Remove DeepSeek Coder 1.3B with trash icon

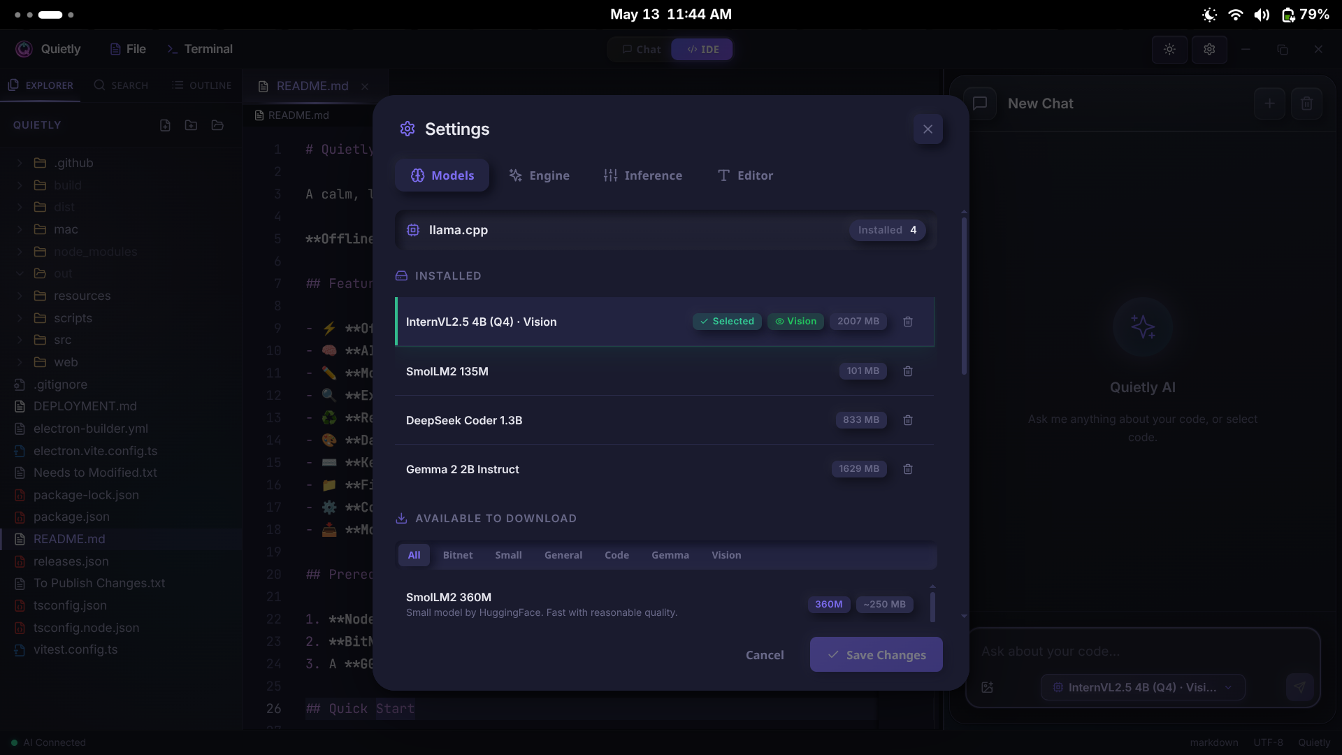[x=908, y=420]
